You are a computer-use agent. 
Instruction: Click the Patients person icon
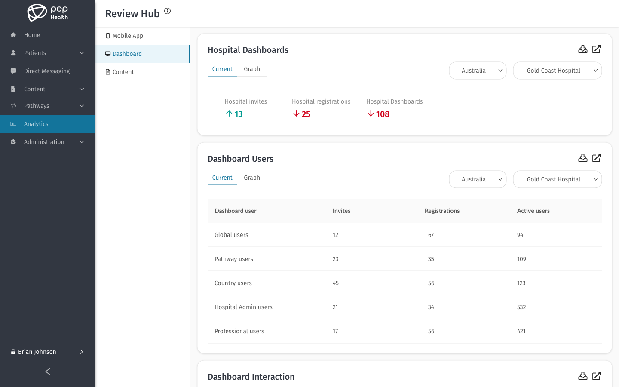(x=13, y=53)
